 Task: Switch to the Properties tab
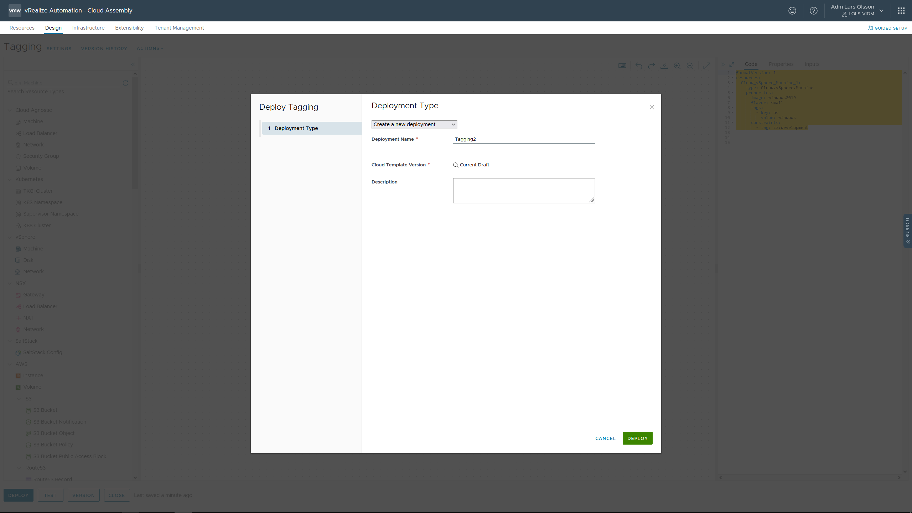781,64
